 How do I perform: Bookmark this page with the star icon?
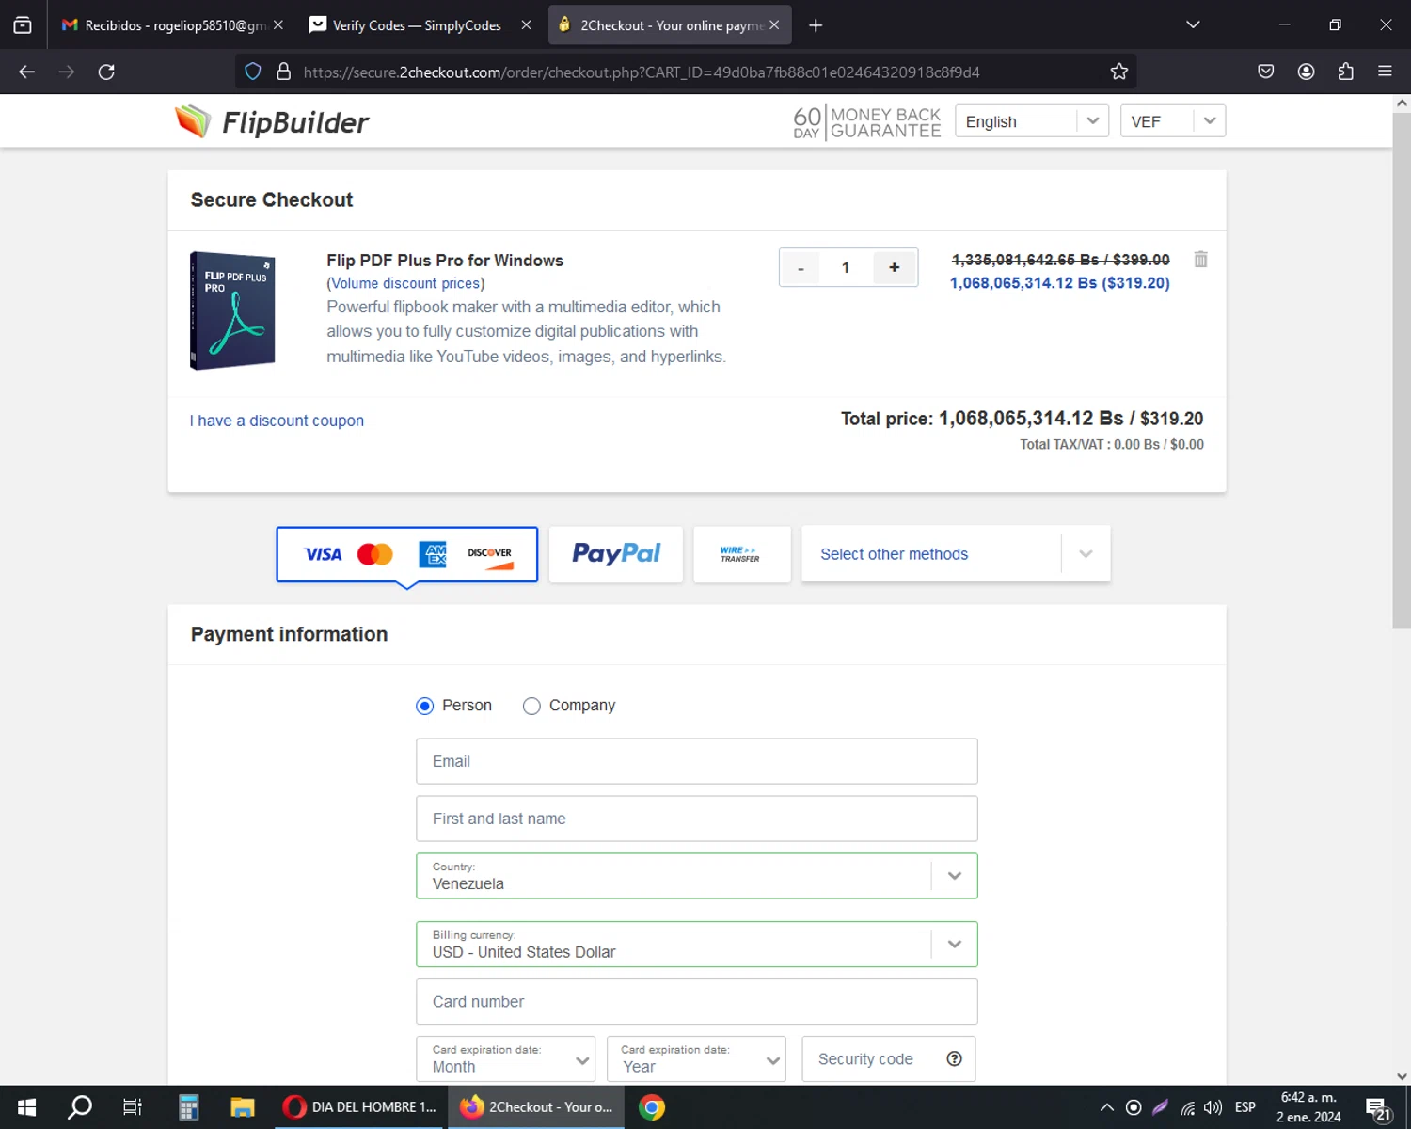1118,72
